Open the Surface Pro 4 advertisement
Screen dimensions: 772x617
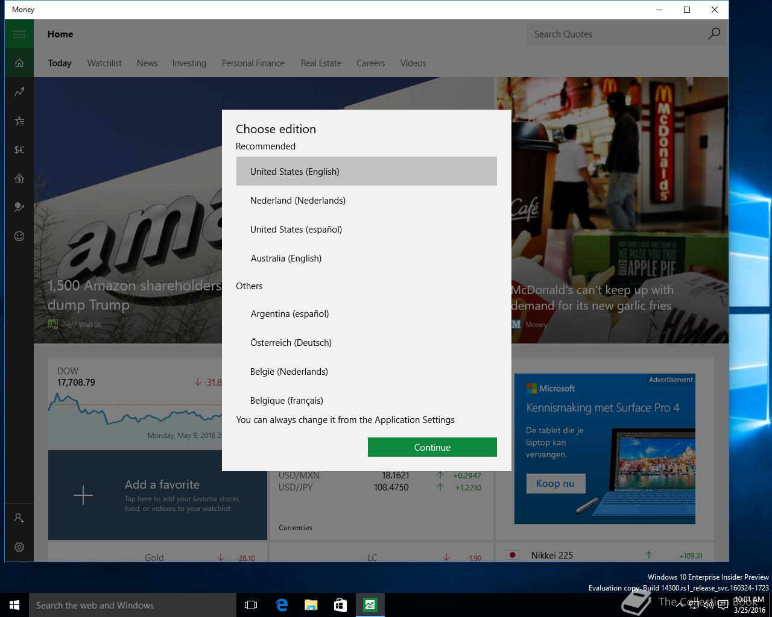(x=604, y=448)
